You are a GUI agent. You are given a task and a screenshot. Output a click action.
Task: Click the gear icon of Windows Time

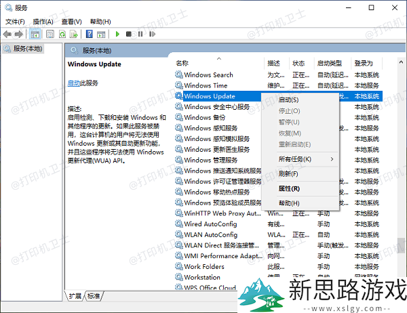[179, 85]
